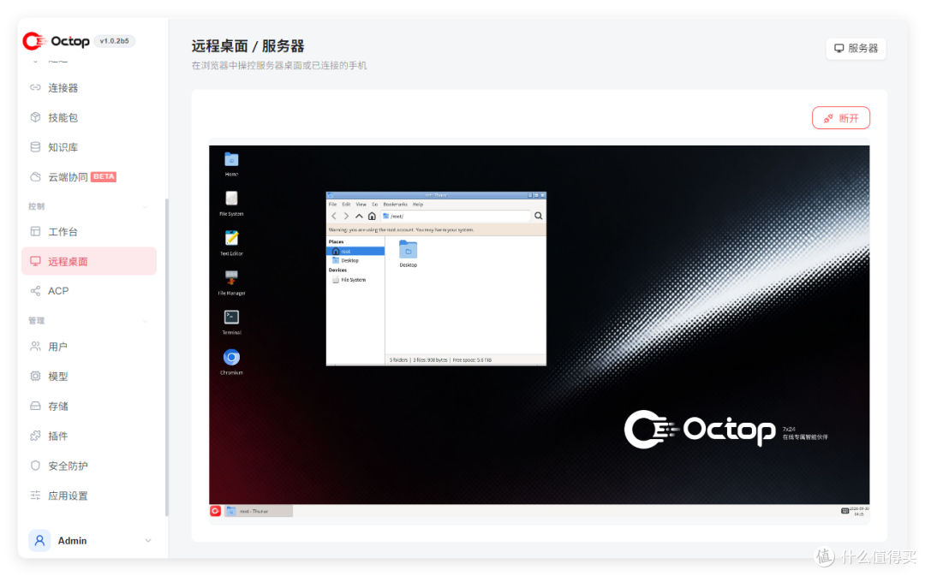Image resolution: width=925 pixels, height=576 pixels.
Task: Collapse the 管理 sidebar section
Action: [146, 321]
